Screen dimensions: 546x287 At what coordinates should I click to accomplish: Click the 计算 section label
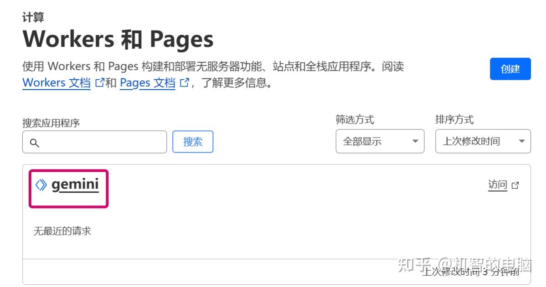tap(33, 16)
